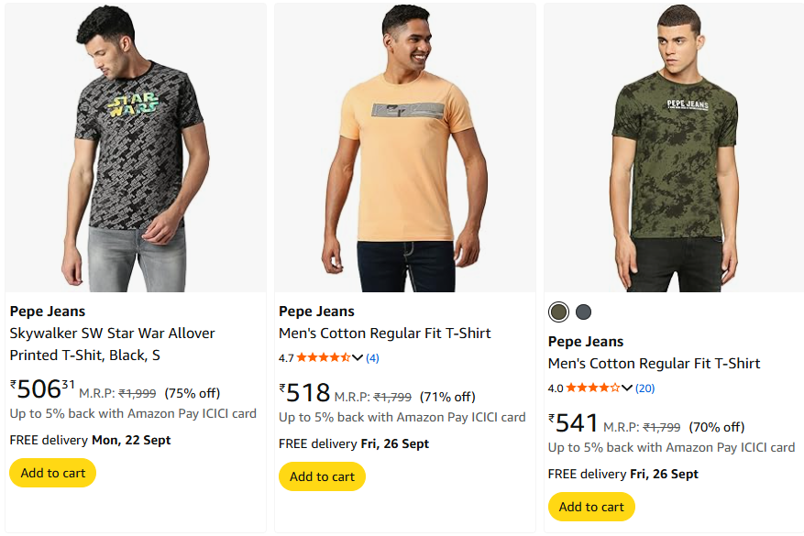Select the olive green color swatch
The width and height of the screenshot is (804, 536).
pos(558,312)
